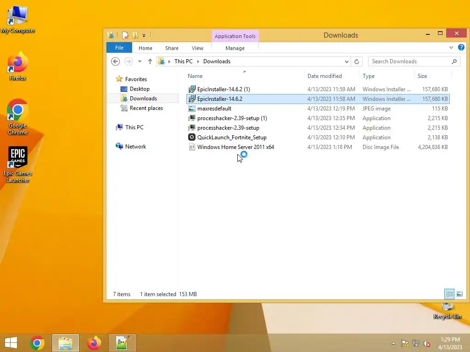
Task: Click the network tray icon
Action: coord(416,343)
